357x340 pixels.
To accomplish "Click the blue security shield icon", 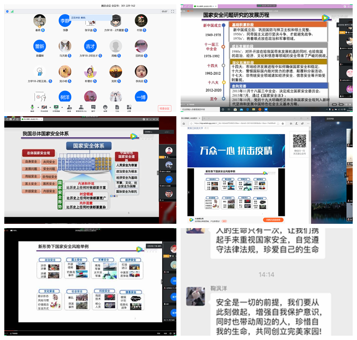I will coord(7,12).
